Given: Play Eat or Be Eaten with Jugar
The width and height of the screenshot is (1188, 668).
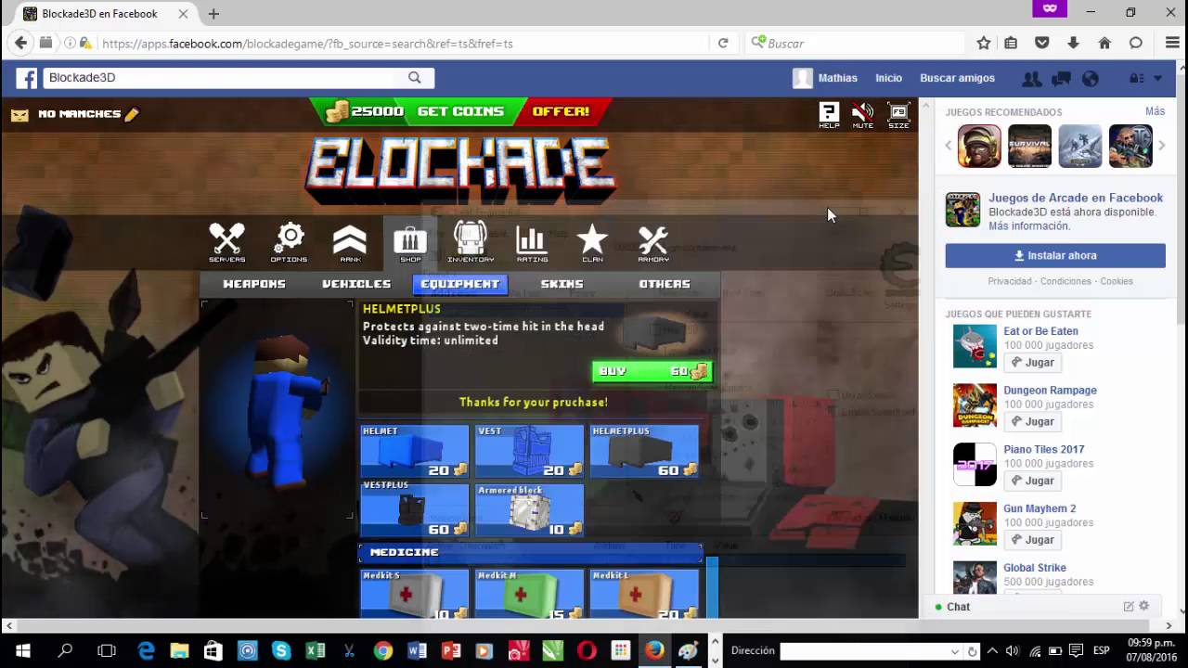Looking at the screenshot, I should (1032, 363).
